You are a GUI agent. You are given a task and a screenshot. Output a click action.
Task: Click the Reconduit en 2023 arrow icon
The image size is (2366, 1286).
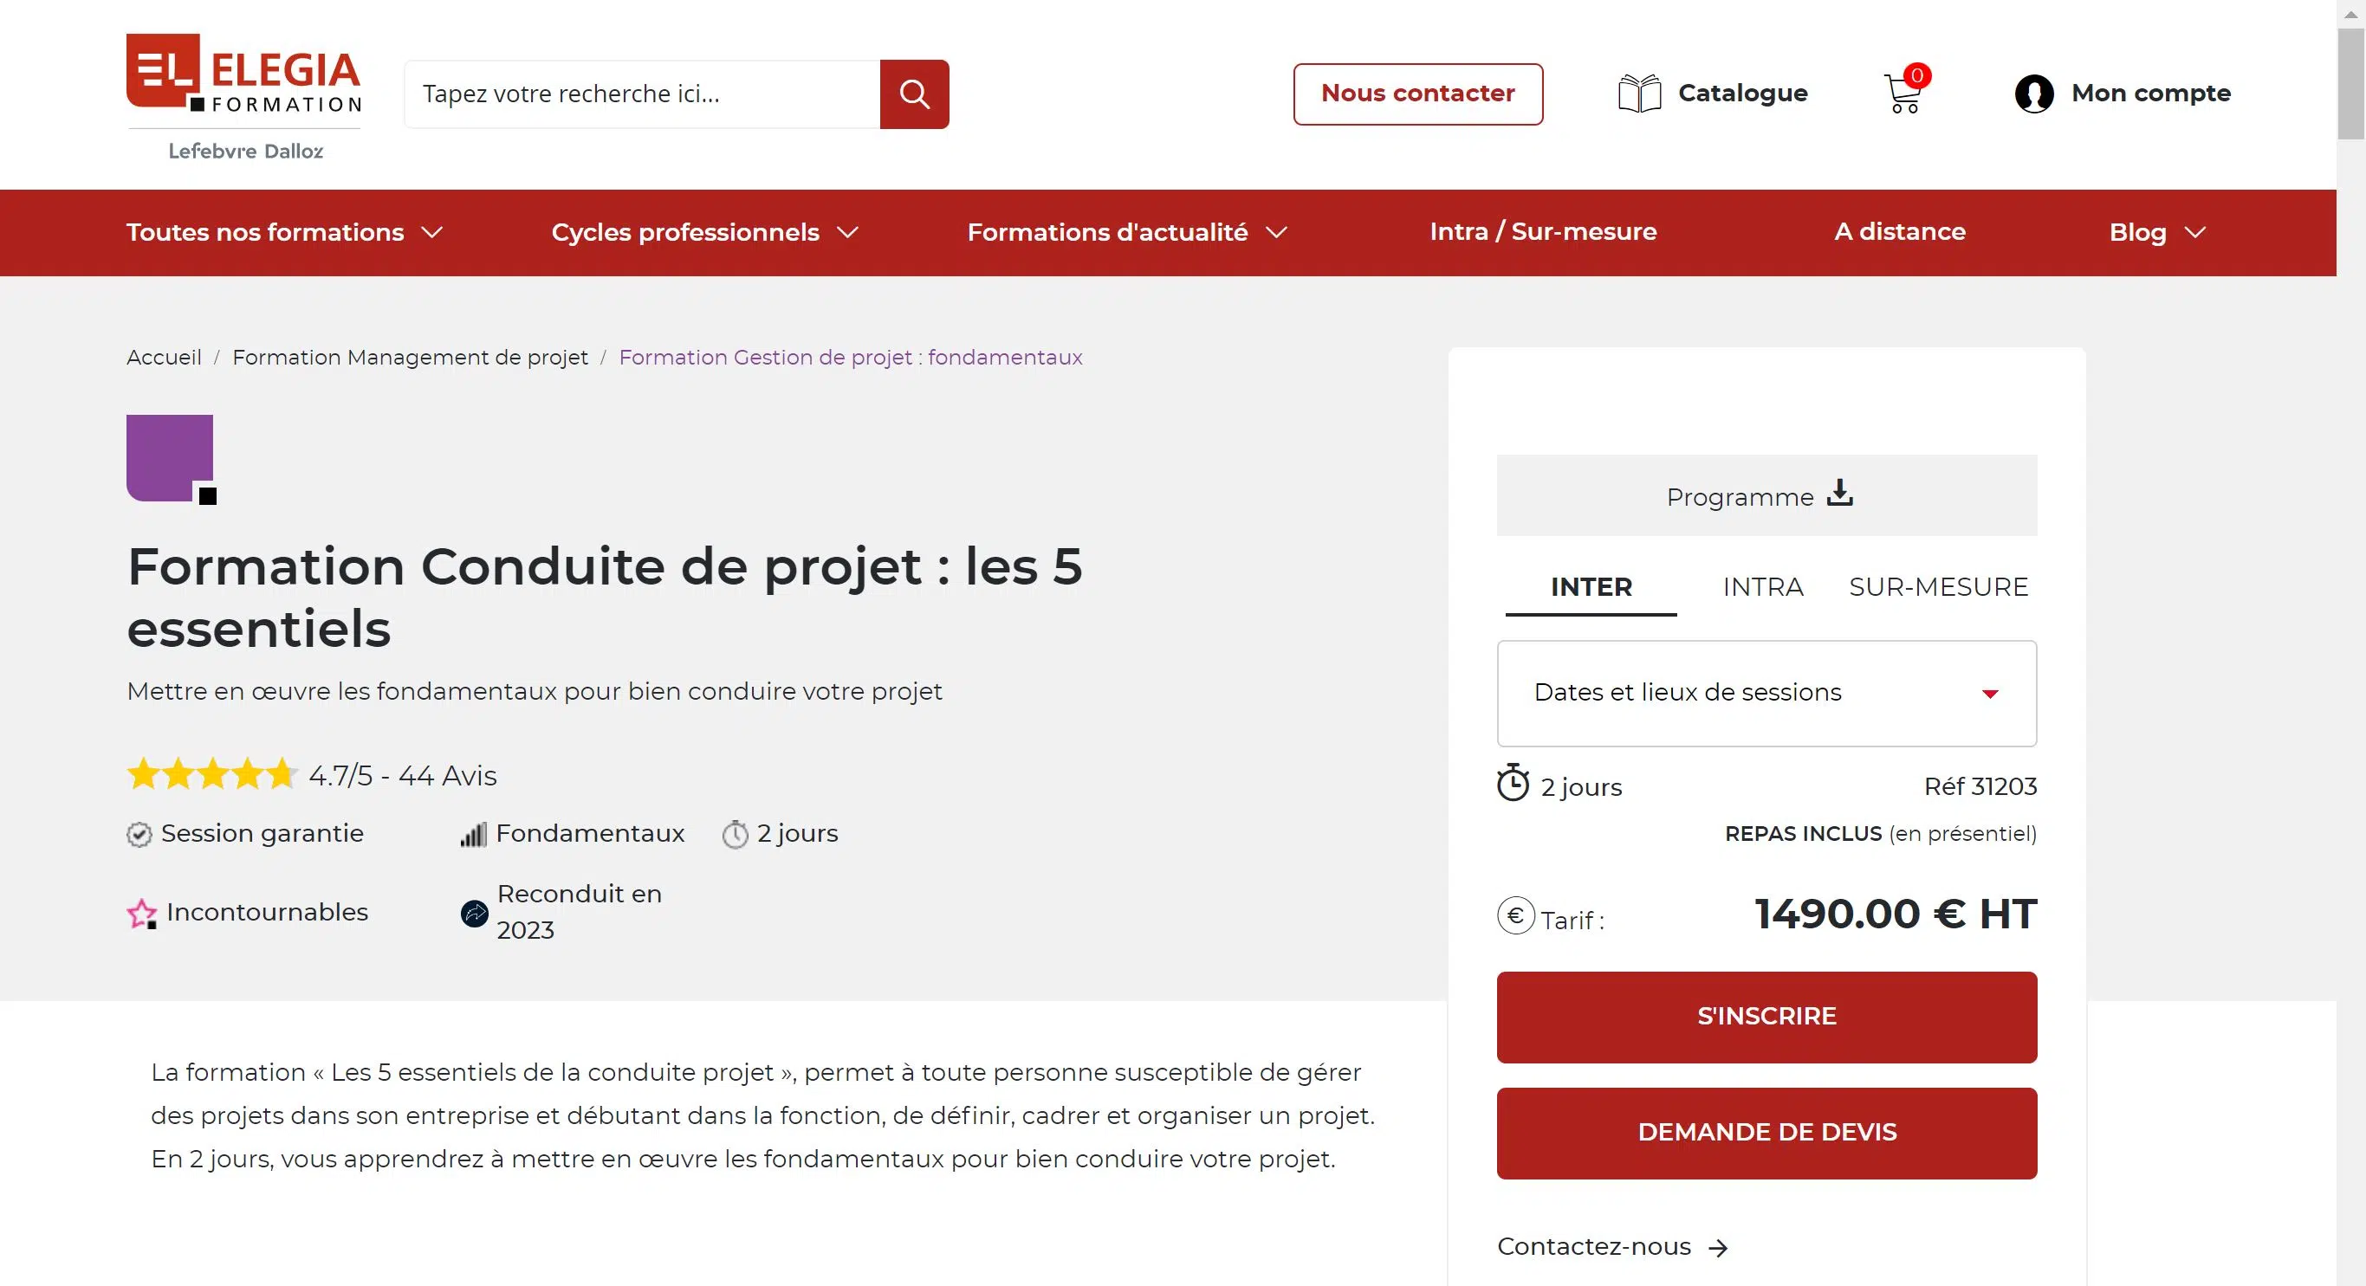[x=474, y=914]
